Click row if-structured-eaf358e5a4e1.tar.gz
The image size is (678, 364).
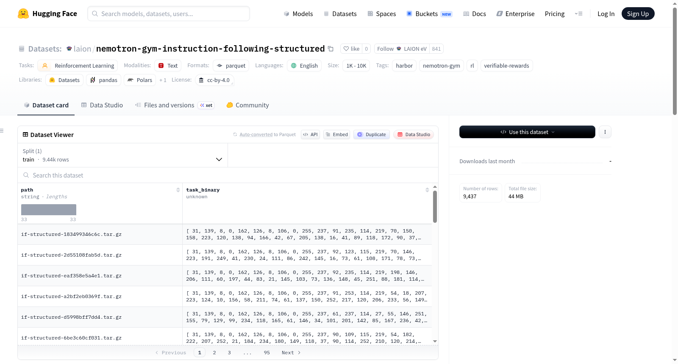225,276
